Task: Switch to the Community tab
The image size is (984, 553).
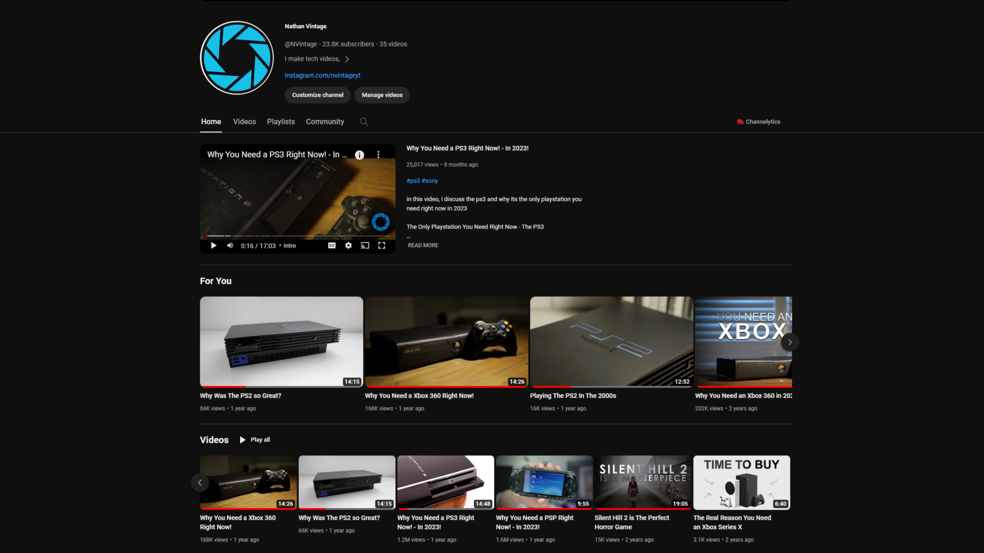Action: (x=325, y=122)
